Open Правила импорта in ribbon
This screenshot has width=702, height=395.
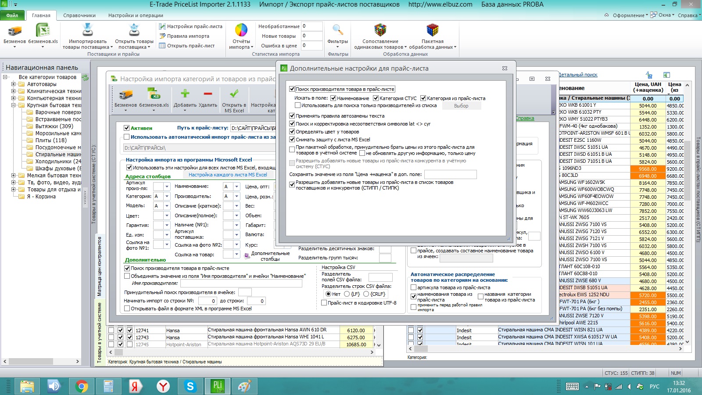[184, 36]
